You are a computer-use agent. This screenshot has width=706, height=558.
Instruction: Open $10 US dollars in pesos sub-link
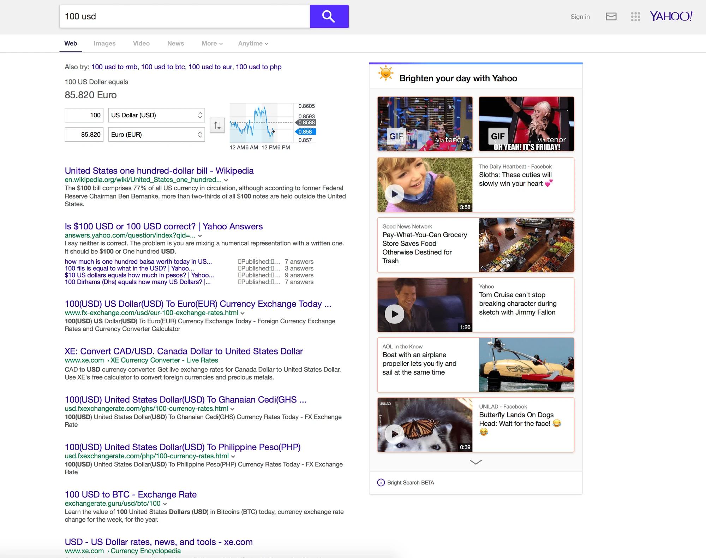(x=139, y=275)
